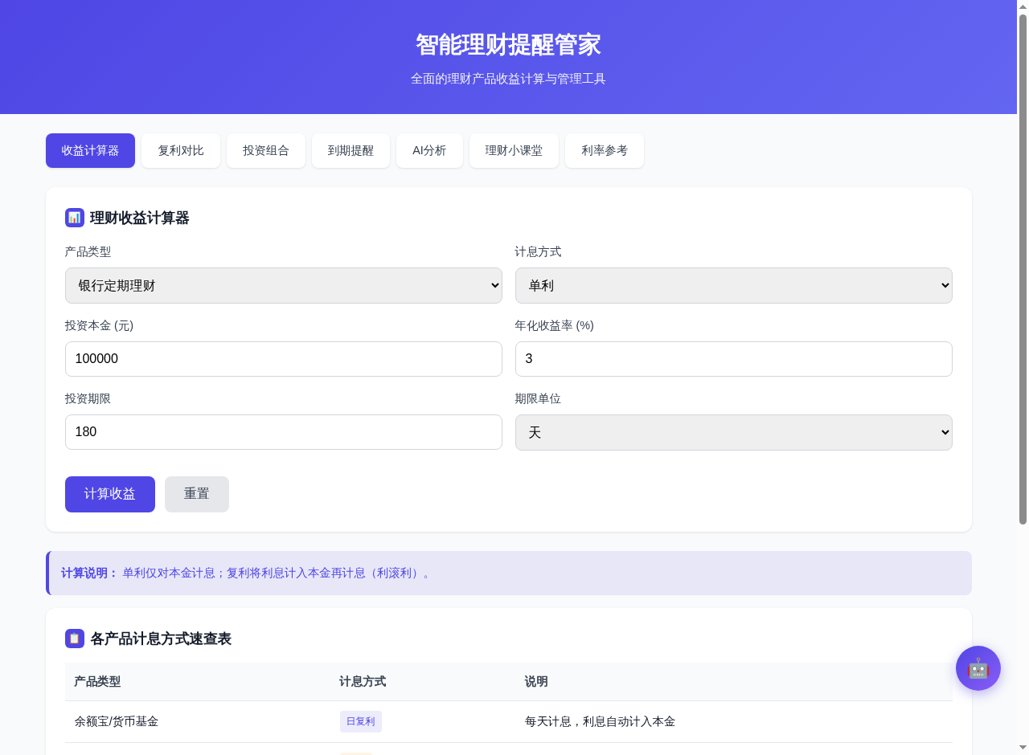This screenshot has width=1029, height=755.
Task: Open the floating robot assistant icon
Action: [978, 667]
